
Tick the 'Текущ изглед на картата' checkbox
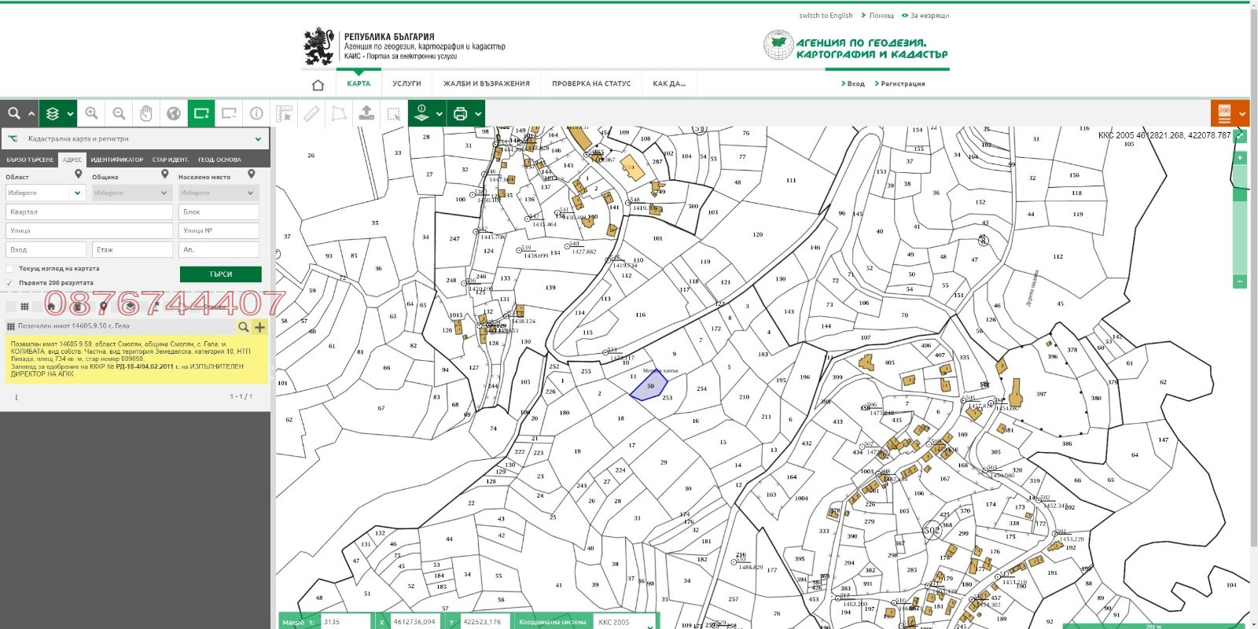coord(9,269)
